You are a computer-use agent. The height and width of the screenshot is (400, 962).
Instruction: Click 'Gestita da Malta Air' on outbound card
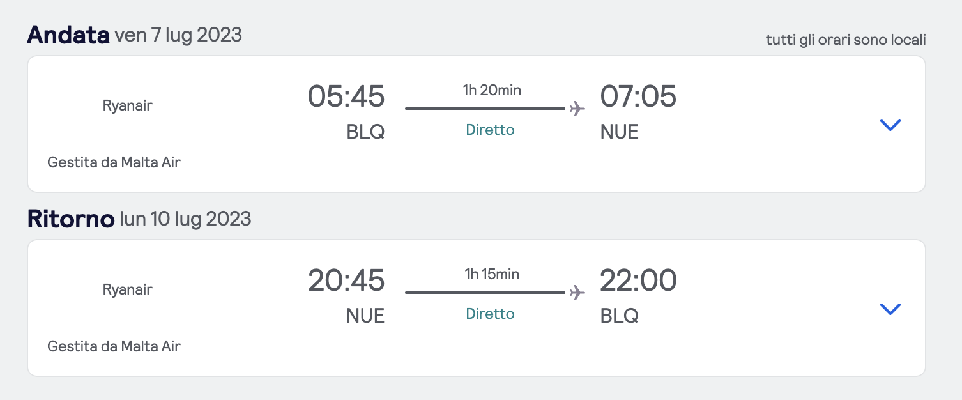114,162
